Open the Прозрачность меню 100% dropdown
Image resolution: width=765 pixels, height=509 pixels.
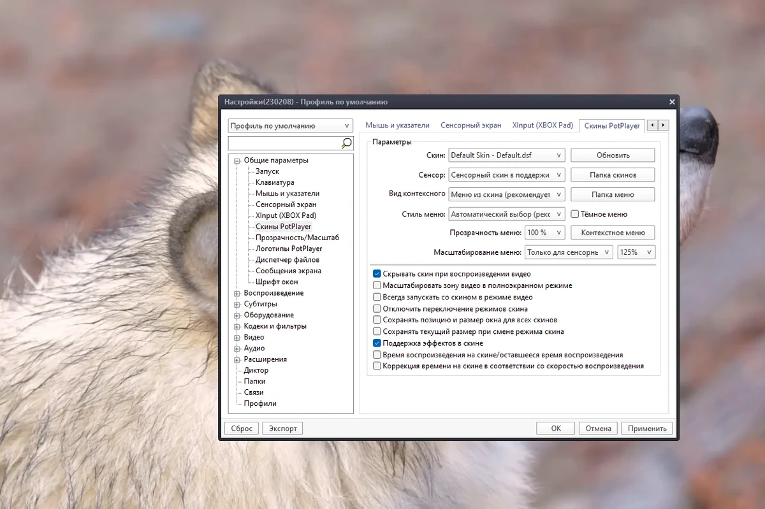point(544,233)
